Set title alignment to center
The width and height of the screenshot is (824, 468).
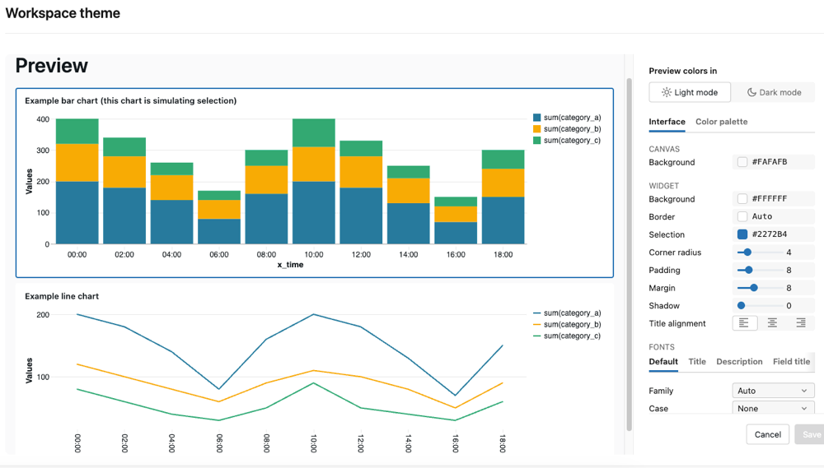pyautogui.click(x=772, y=323)
